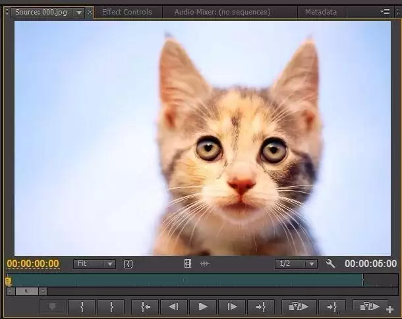Image resolution: width=402 pixels, height=319 pixels.
Task: Jump to the In point
Action: (145, 307)
